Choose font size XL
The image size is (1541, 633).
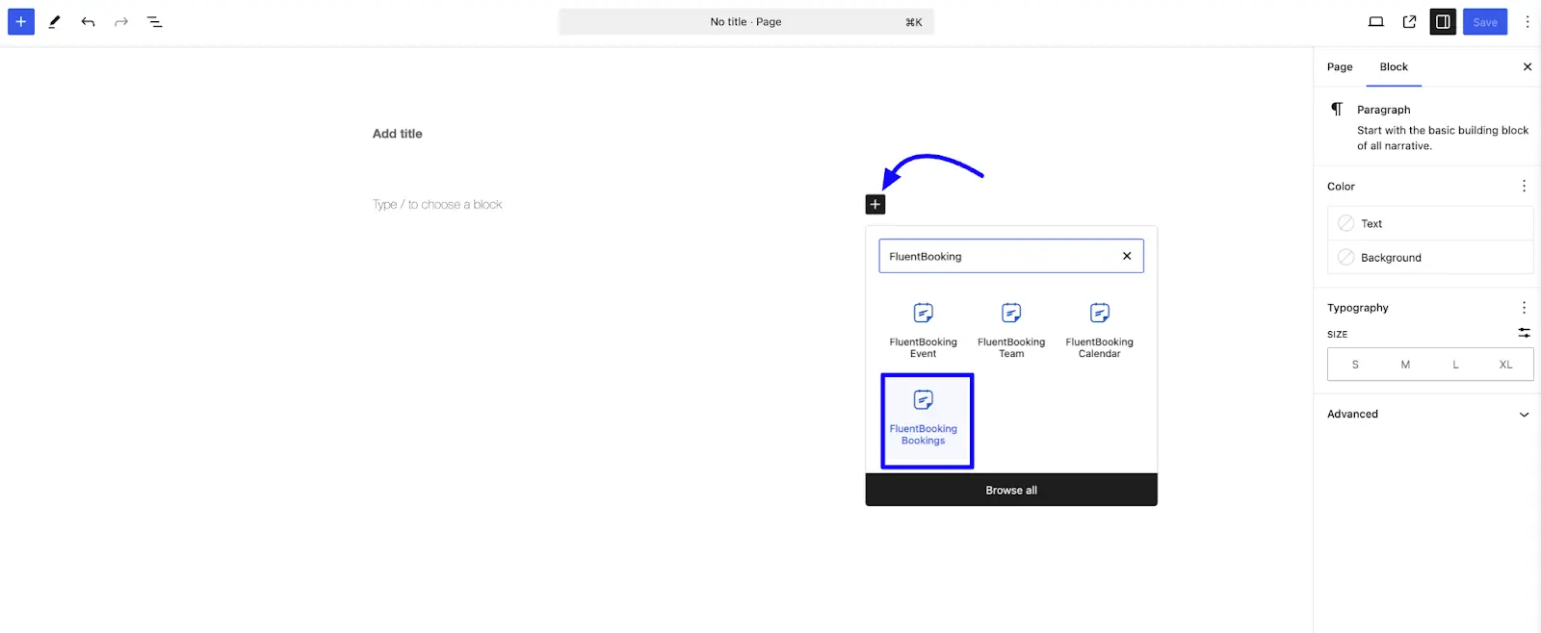(x=1505, y=365)
